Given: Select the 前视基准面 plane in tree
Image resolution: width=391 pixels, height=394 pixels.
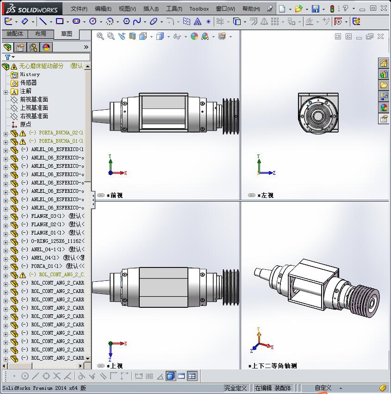Looking at the screenshot, I should click(34, 100).
